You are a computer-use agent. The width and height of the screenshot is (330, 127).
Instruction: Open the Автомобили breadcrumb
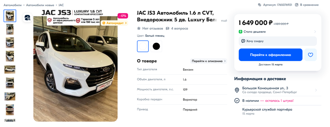click(x=13, y=5)
